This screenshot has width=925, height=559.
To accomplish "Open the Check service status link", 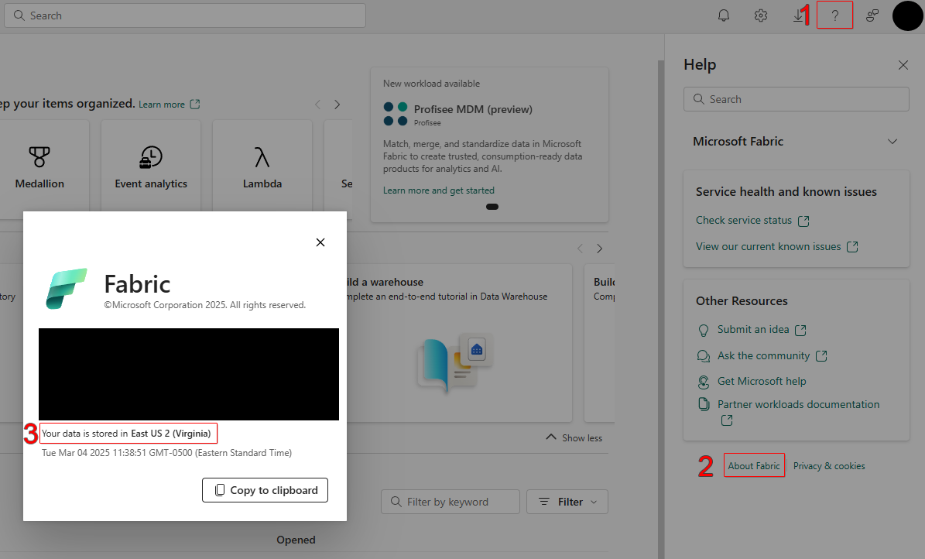I will tap(743, 220).
